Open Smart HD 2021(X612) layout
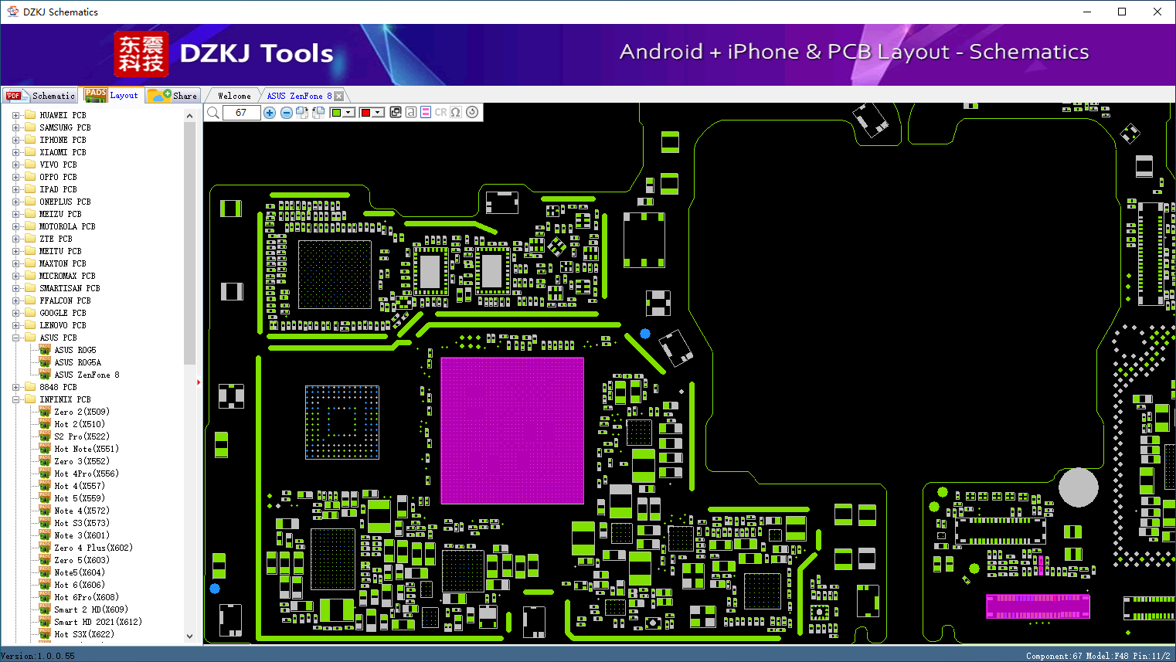Viewport: 1176px width, 662px height. click(97, 622)
